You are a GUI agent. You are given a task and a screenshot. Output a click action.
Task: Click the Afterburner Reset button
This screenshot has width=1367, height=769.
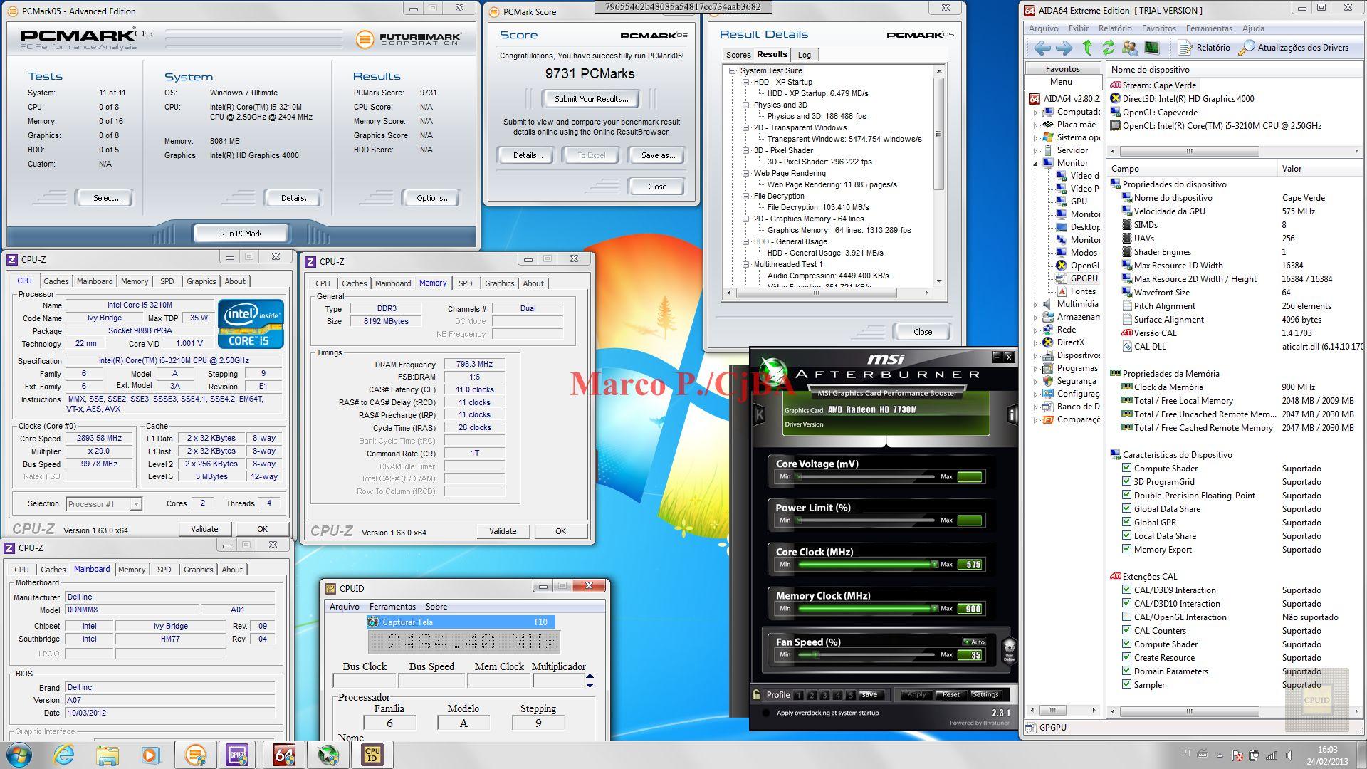(x=950, y=694)
